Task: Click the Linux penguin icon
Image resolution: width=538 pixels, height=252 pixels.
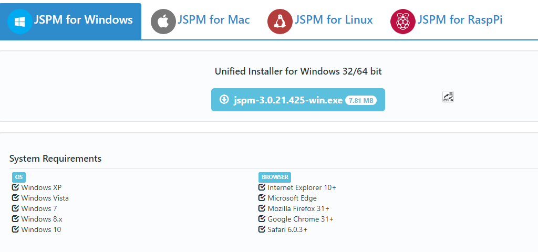Action: click(280, 22)
